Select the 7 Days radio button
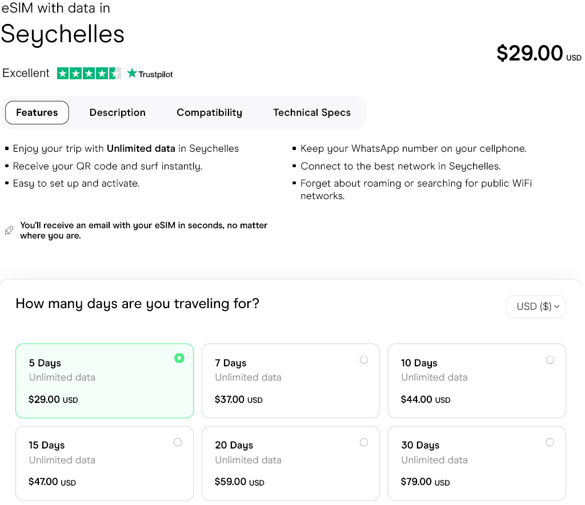 (364, 359)
